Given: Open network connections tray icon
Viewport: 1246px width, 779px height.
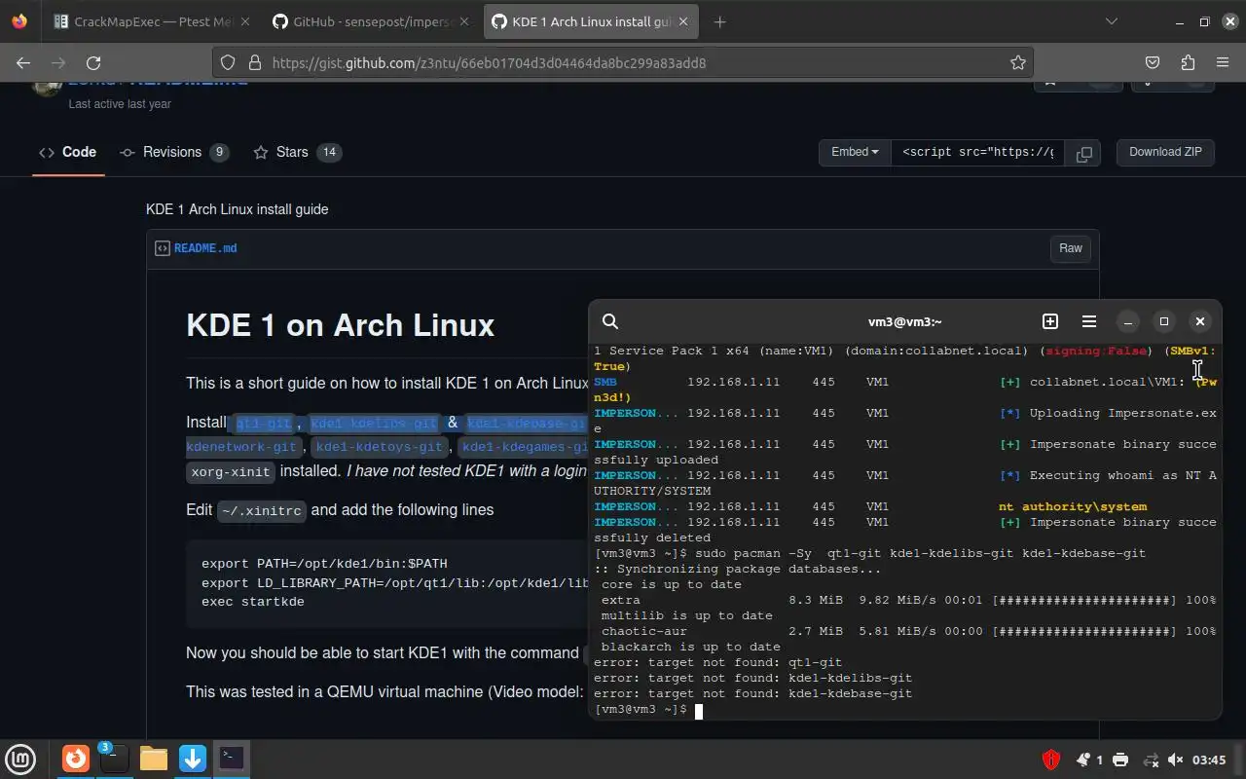Looking at the screenshot, I should click(x=1150, y=760).
